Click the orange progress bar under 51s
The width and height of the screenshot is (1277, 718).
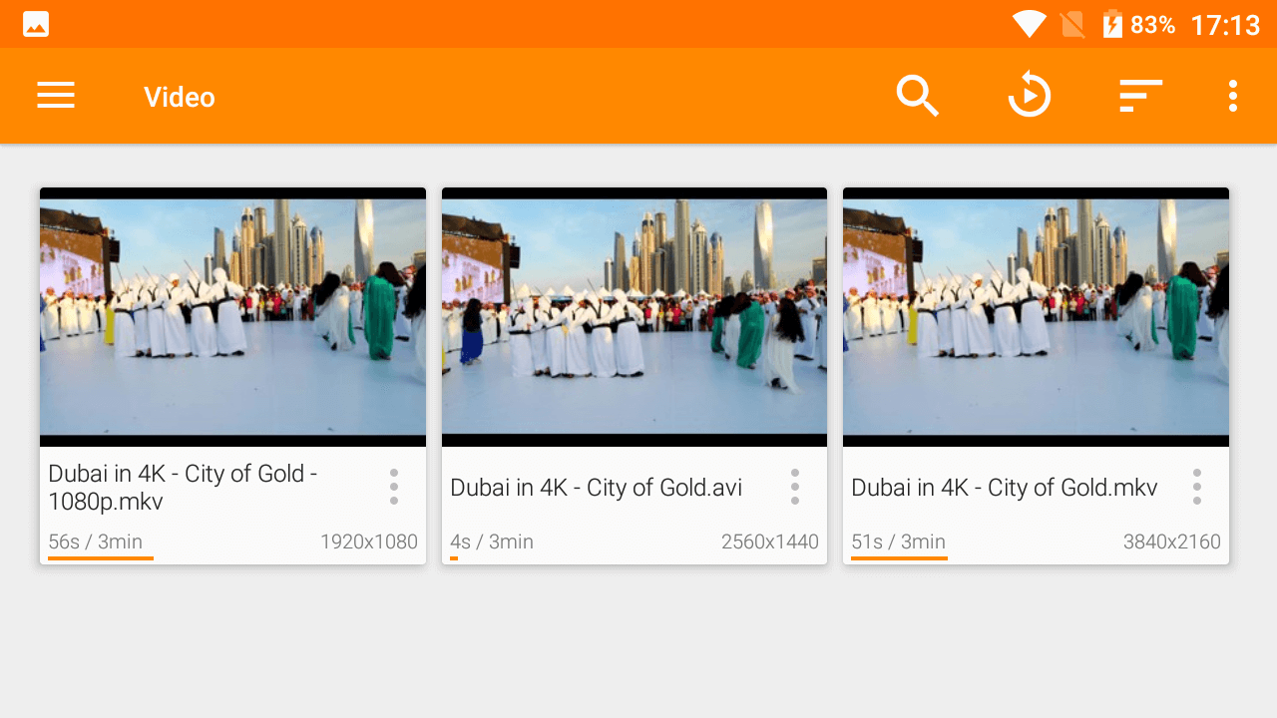(x=899, y=558)
